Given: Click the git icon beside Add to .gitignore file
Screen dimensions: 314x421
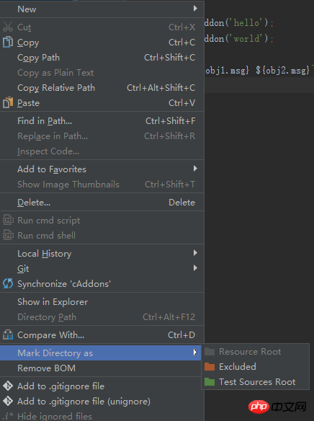Looking at the screenshot, I should (x=8, y=386).
